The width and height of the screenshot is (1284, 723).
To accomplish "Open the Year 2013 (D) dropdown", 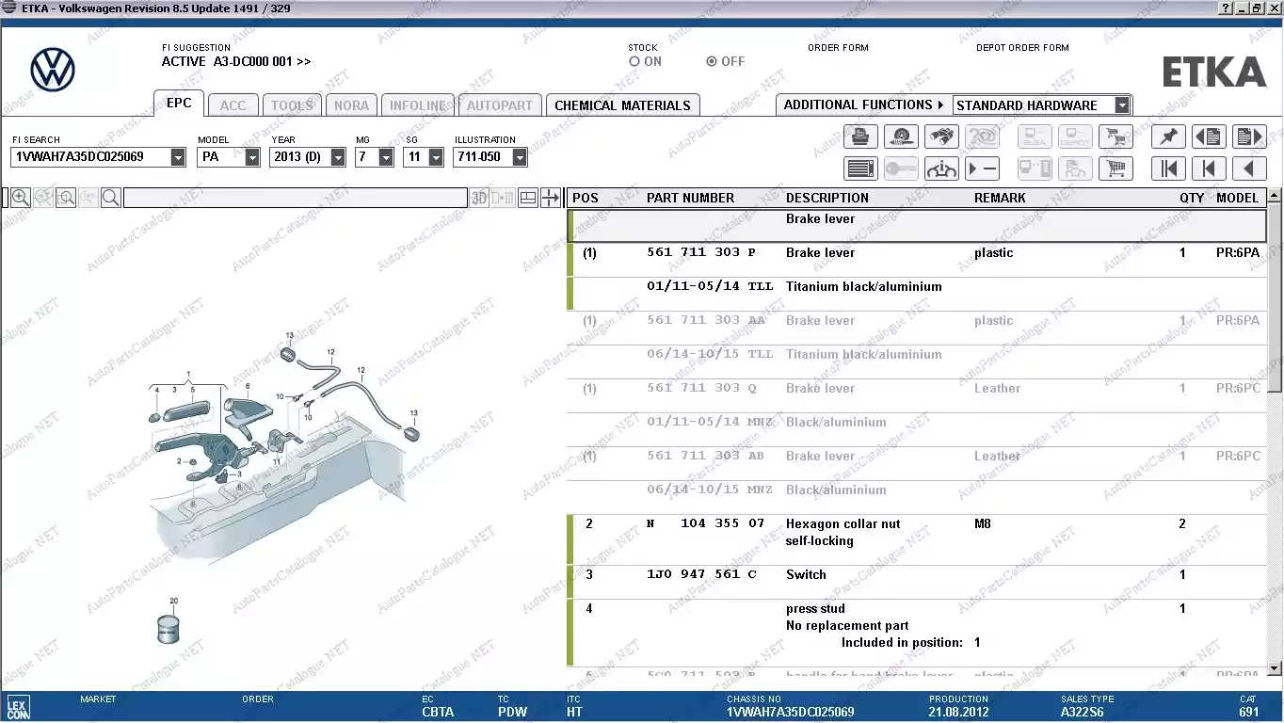I will pyautogui.click(x=338, y=157).
